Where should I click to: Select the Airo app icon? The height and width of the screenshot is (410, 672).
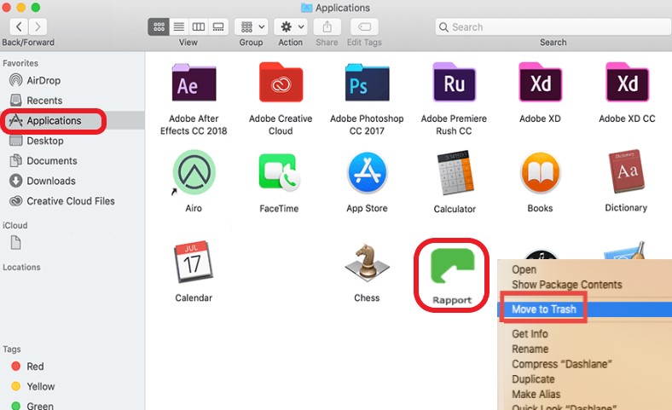tap(194, 172)
